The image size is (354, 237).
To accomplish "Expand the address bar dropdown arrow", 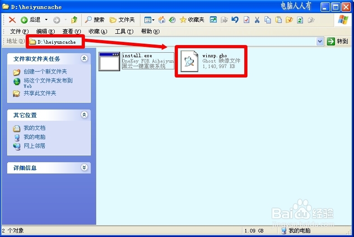I will [x=320, y=41].
